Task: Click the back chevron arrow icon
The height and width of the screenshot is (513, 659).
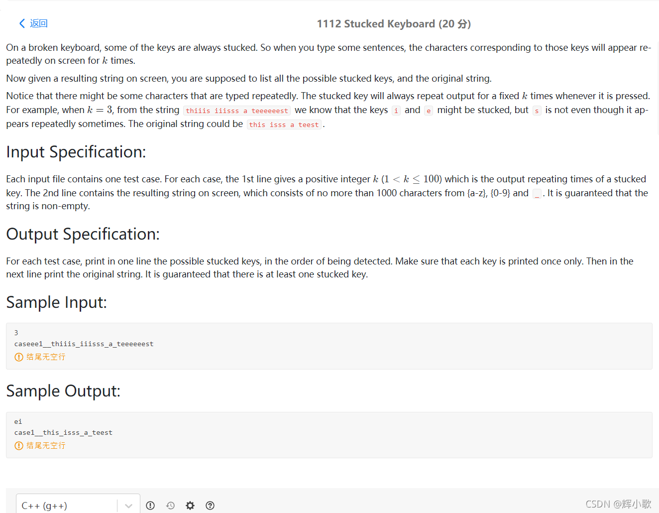Action: pyautogui.click(x=22, y=23)
